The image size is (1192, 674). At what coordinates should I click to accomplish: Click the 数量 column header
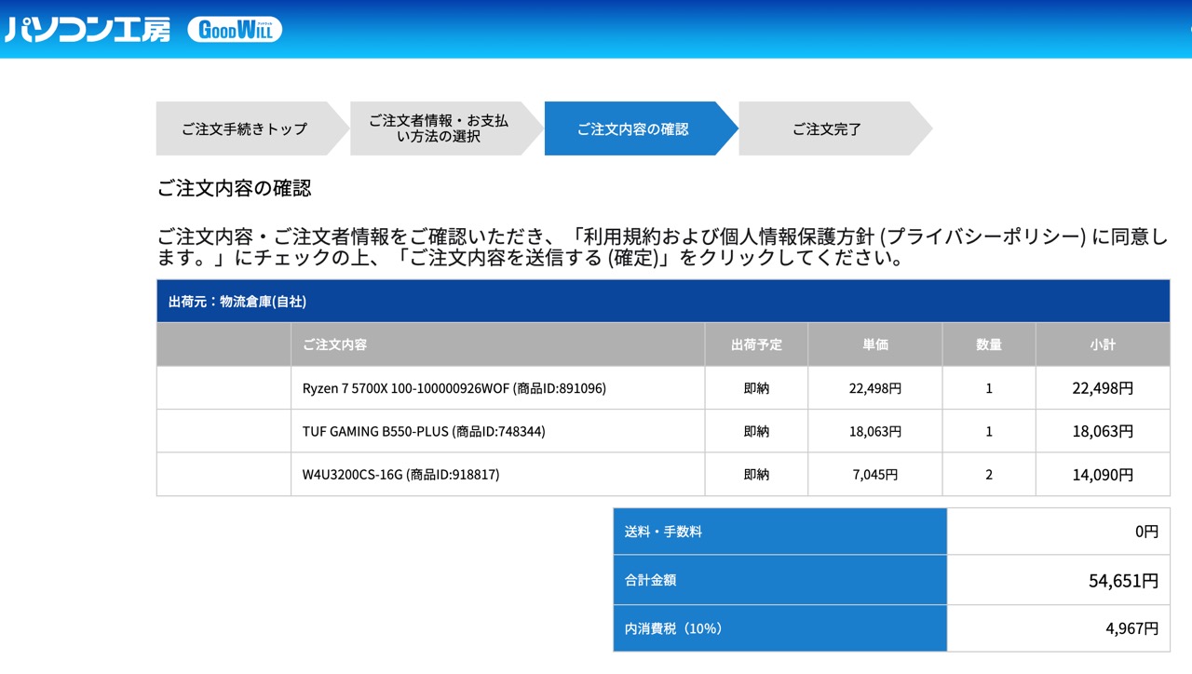[989, 344]
